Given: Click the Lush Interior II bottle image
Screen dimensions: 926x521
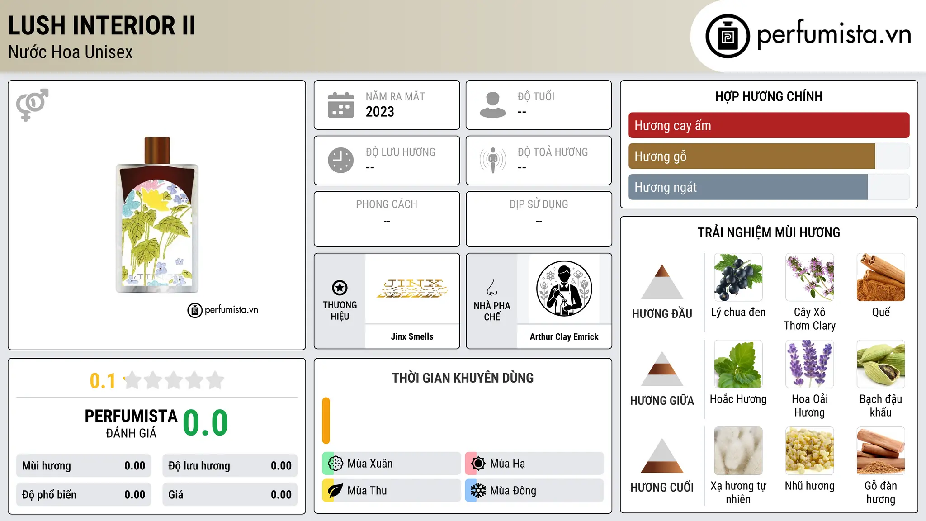Looking at the screenshot, I should coord(157,215).
